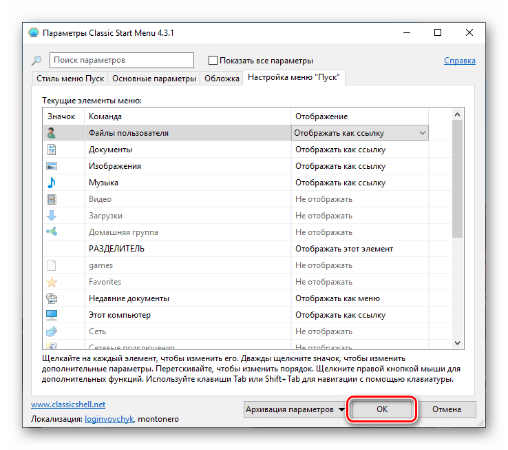Open the Справка help link
This screenshot has height=450, width=508.
pos(459,61)
